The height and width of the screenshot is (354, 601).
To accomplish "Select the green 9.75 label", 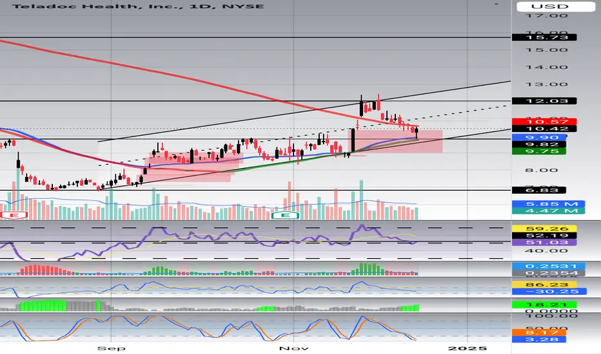I will [x=539, y=151].
